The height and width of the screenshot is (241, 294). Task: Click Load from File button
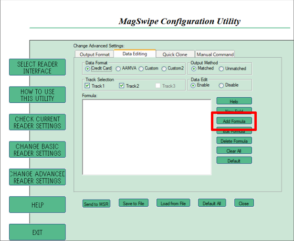click(173, 203)
